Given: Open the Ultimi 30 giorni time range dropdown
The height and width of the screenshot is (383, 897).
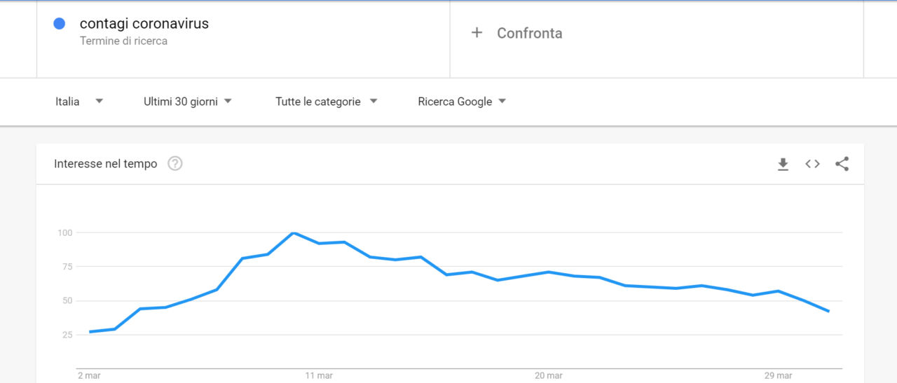Looking at the screenshot, I should tap(187, 102).
